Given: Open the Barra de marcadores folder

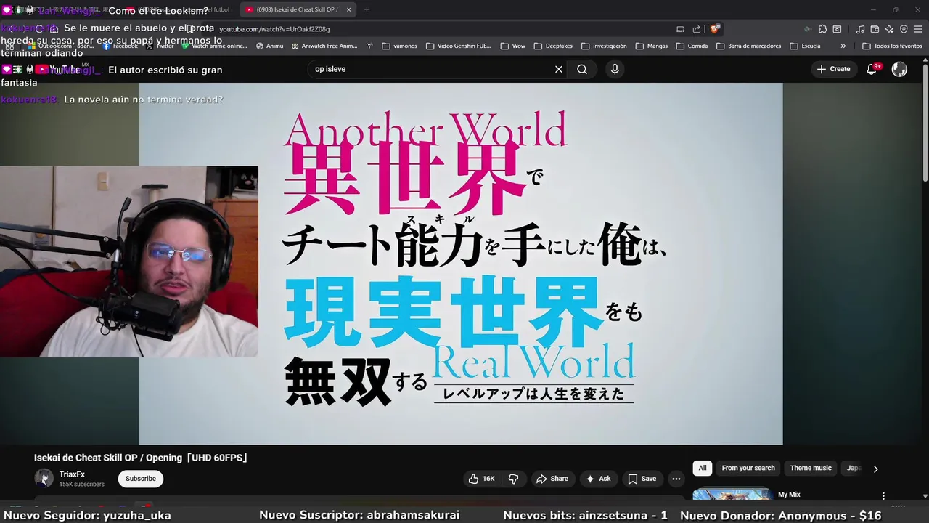Looking at the screenshot, I should (x=748, y=46).
